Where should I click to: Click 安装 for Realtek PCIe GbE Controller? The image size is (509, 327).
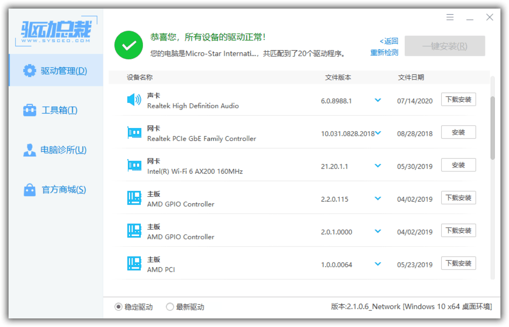click(458, 132)
